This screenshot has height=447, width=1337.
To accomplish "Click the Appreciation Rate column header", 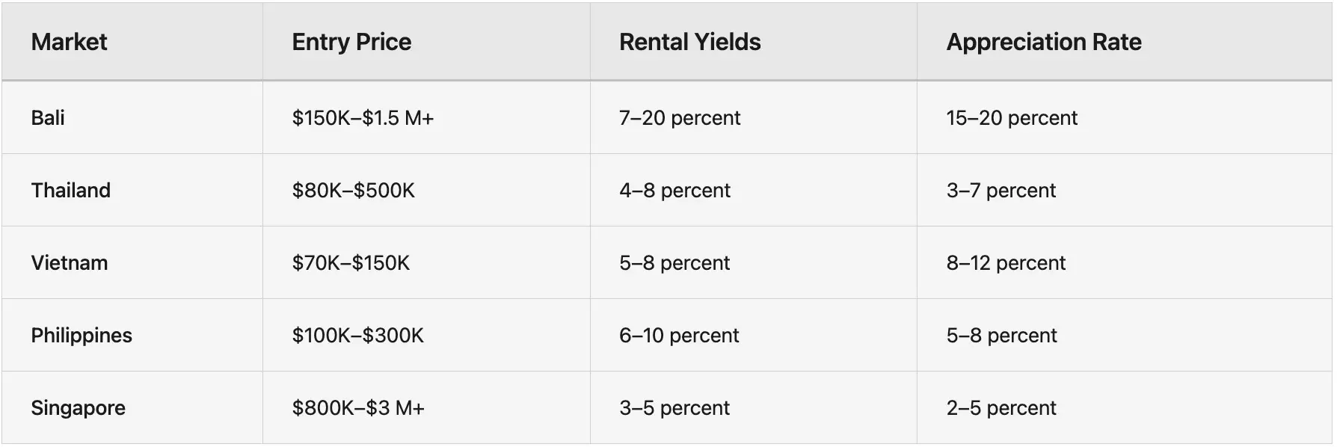I will click(x=1043, y=42).
